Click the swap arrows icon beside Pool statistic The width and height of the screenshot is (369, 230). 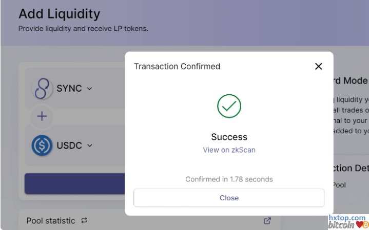pyautogui.click(x=84, y=221)
